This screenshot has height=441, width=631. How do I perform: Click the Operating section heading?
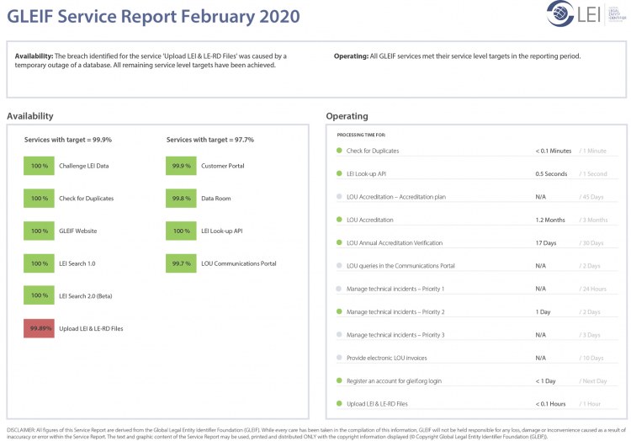[x=347, y=116]
